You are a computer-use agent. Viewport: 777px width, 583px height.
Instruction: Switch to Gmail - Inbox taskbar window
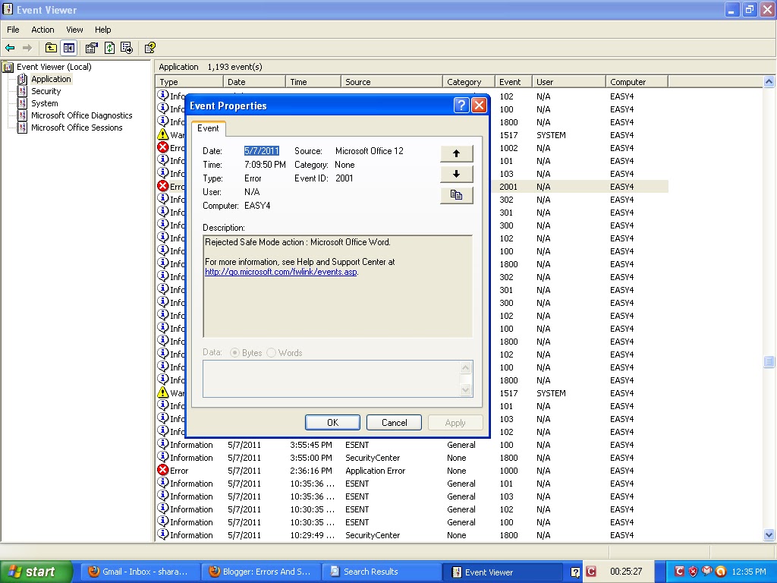(x=142, y=572)
